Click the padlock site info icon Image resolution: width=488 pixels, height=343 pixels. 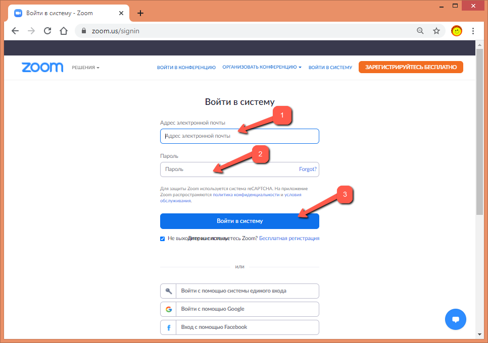coord(83,31)
